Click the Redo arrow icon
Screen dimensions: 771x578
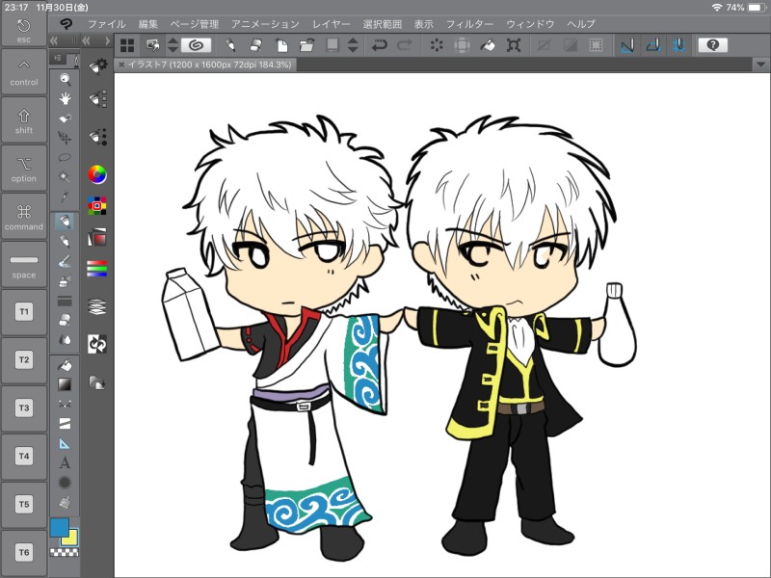click(404, 45)
